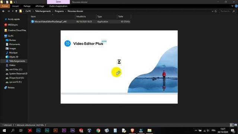
Task: Launch Adobe Audition from the taskbar
Action: (47, 130)
